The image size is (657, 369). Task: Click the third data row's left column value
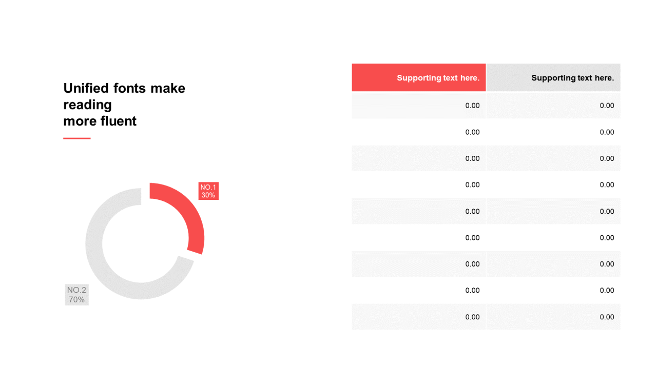point(472,158)
